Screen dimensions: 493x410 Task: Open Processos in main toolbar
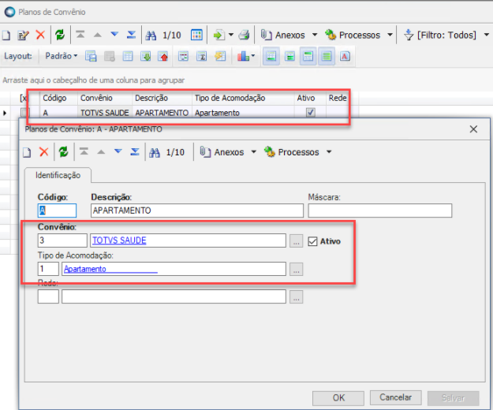[x=353, y=35]
